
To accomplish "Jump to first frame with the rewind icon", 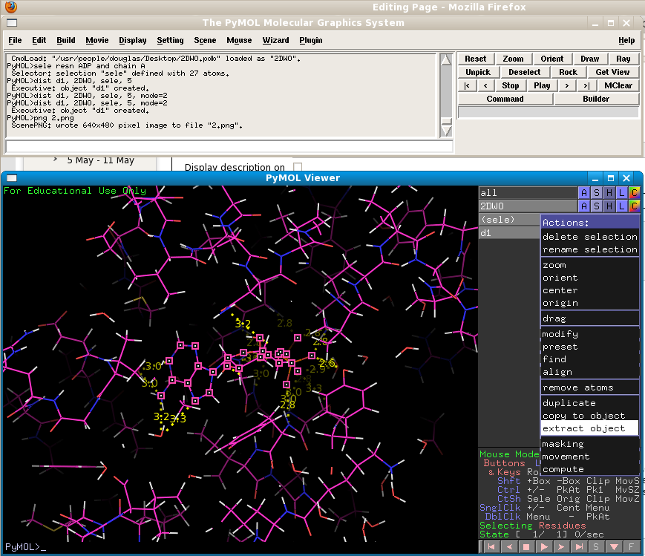I will (491, 546).
